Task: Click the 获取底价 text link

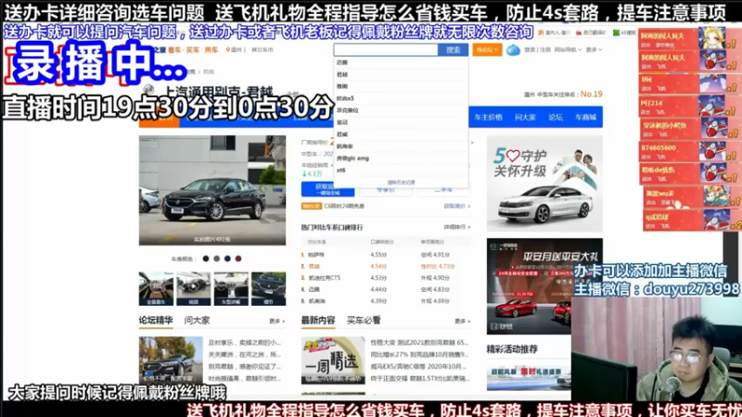Action: pos(456,206)
